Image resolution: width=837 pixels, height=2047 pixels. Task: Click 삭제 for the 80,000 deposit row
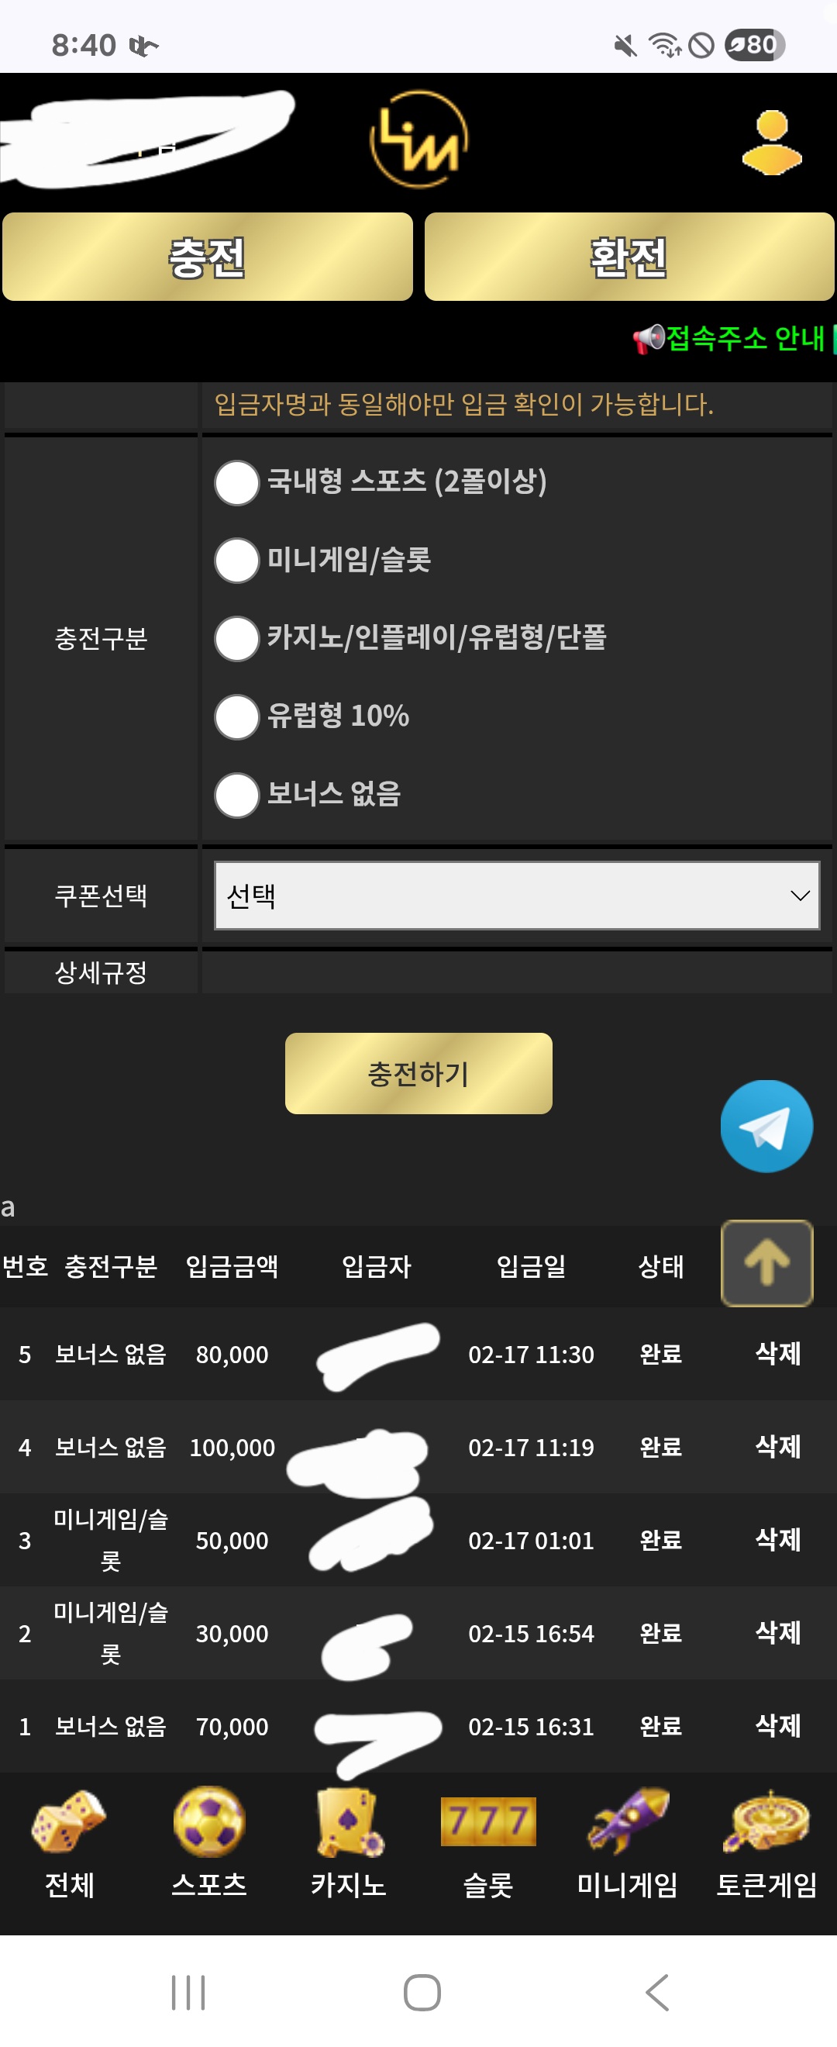[x=777, y=1353]
